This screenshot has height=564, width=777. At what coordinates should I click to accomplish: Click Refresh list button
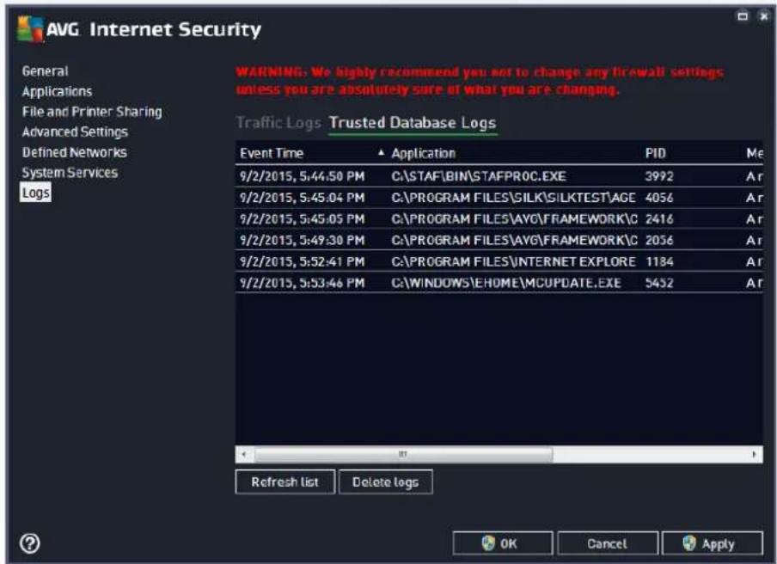coord(285,481)
